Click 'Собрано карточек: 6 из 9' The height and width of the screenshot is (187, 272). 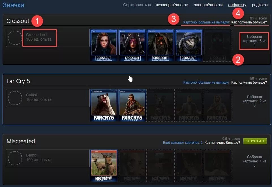(x=254, y=41)
